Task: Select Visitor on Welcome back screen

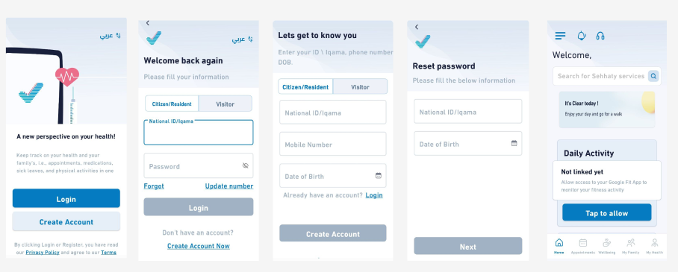Action: pos(225,104)
